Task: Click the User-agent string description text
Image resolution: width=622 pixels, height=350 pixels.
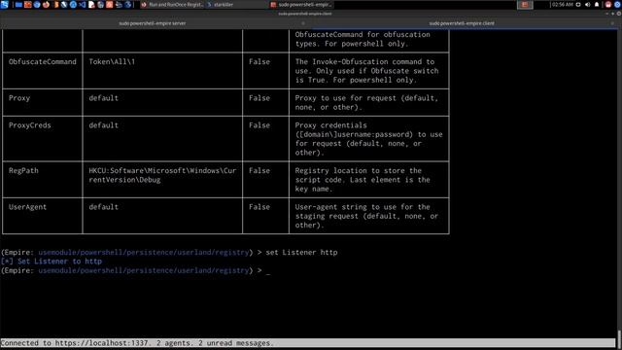Action: (366, 216)
